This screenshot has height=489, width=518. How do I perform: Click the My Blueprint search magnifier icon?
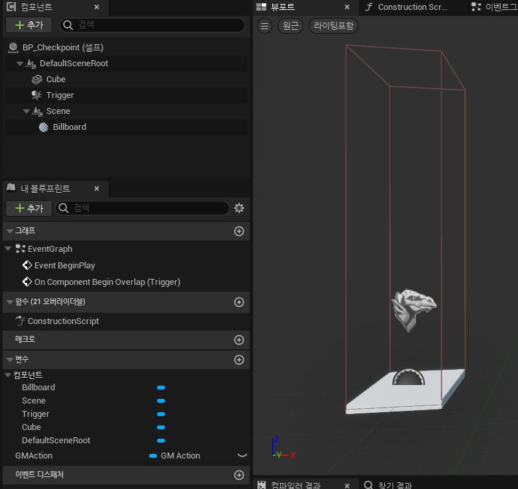pyautogui.click(x=64, y=208)
